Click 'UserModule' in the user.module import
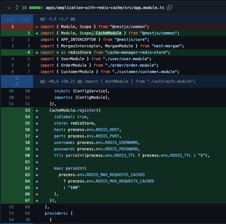 click(73, 59)
